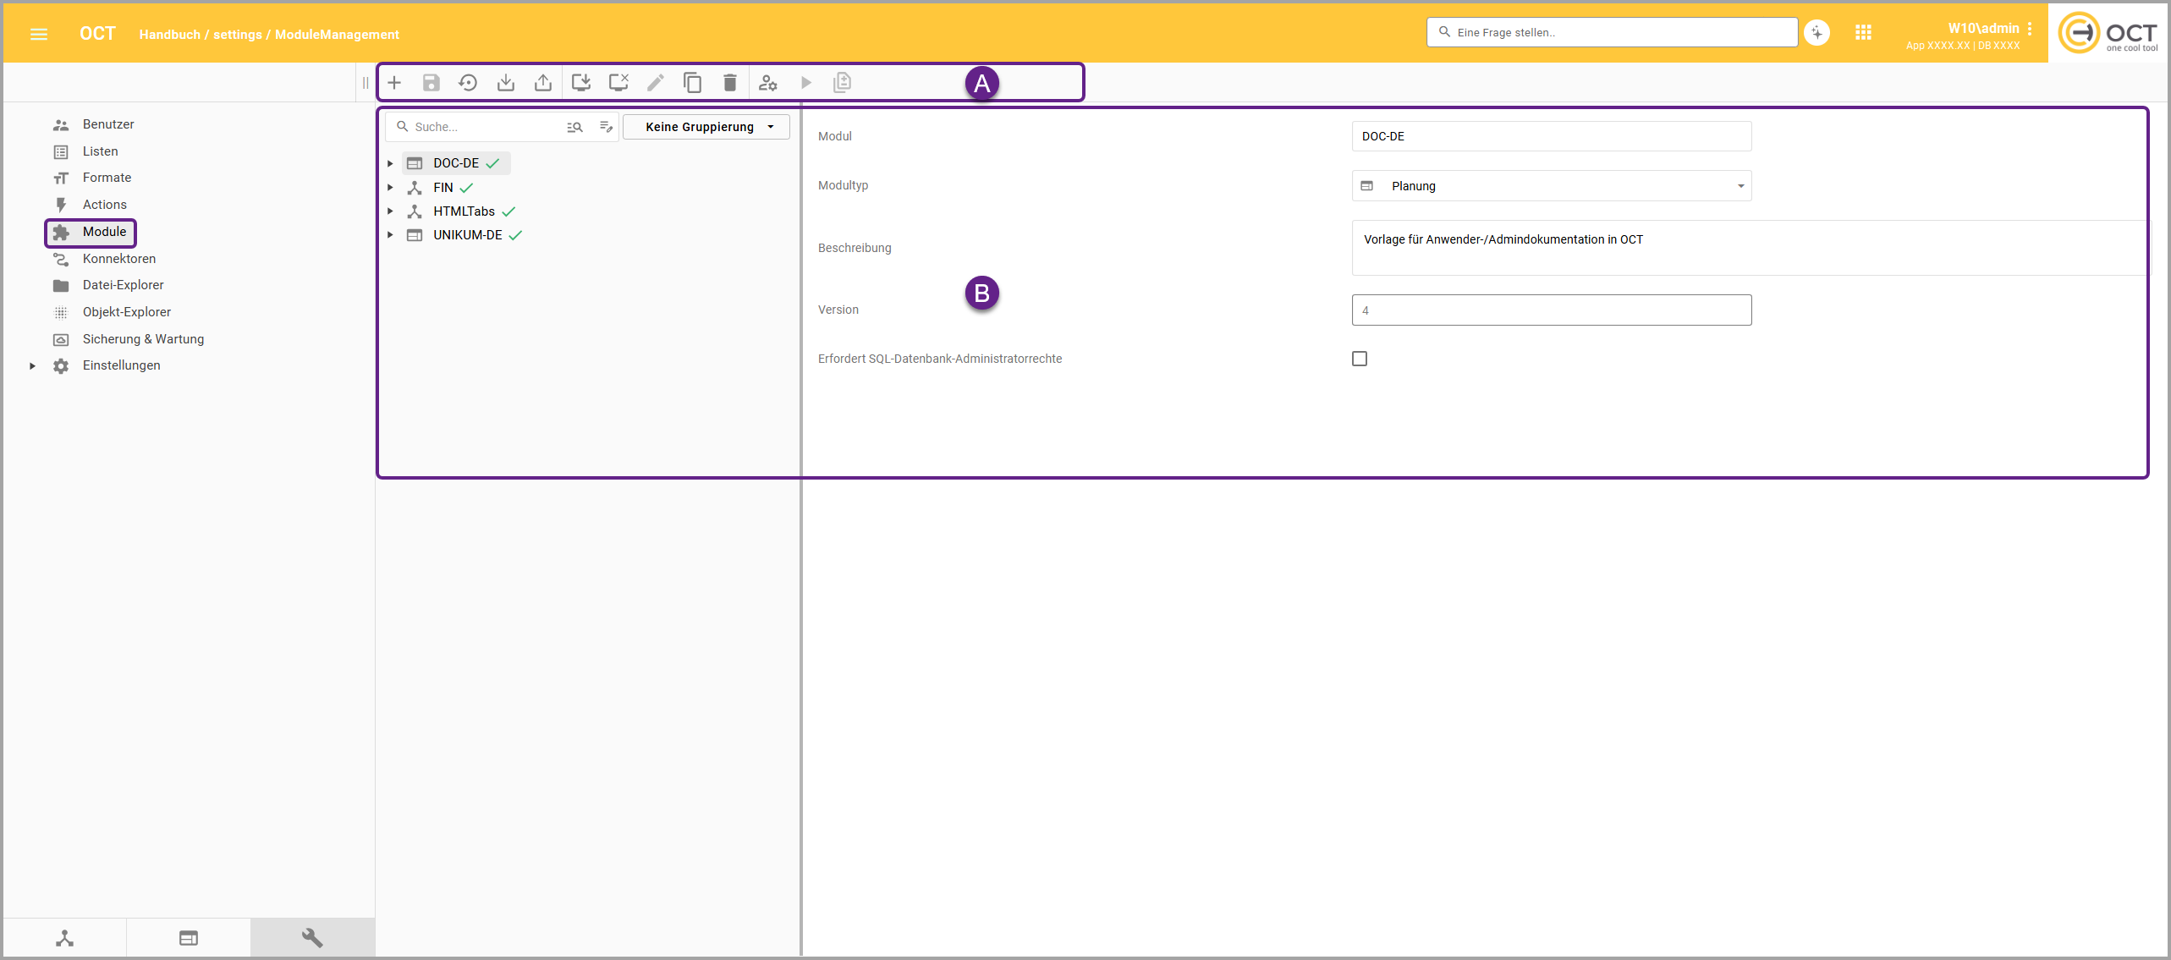The image size is (2171, 960).
Task: Open Sicherung & Wartung in the sidebar
Action: [143, 339]
